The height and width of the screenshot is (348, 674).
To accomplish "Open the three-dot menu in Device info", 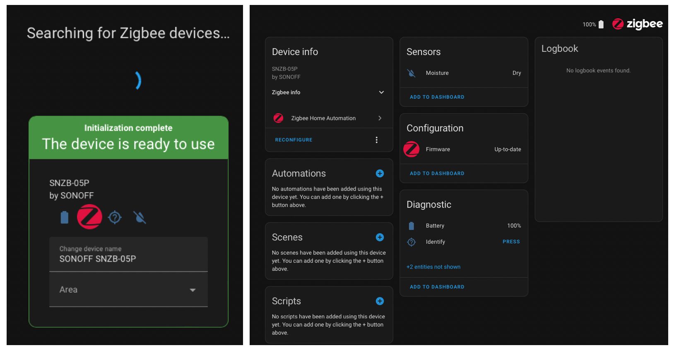I will [x=376, y=140].
